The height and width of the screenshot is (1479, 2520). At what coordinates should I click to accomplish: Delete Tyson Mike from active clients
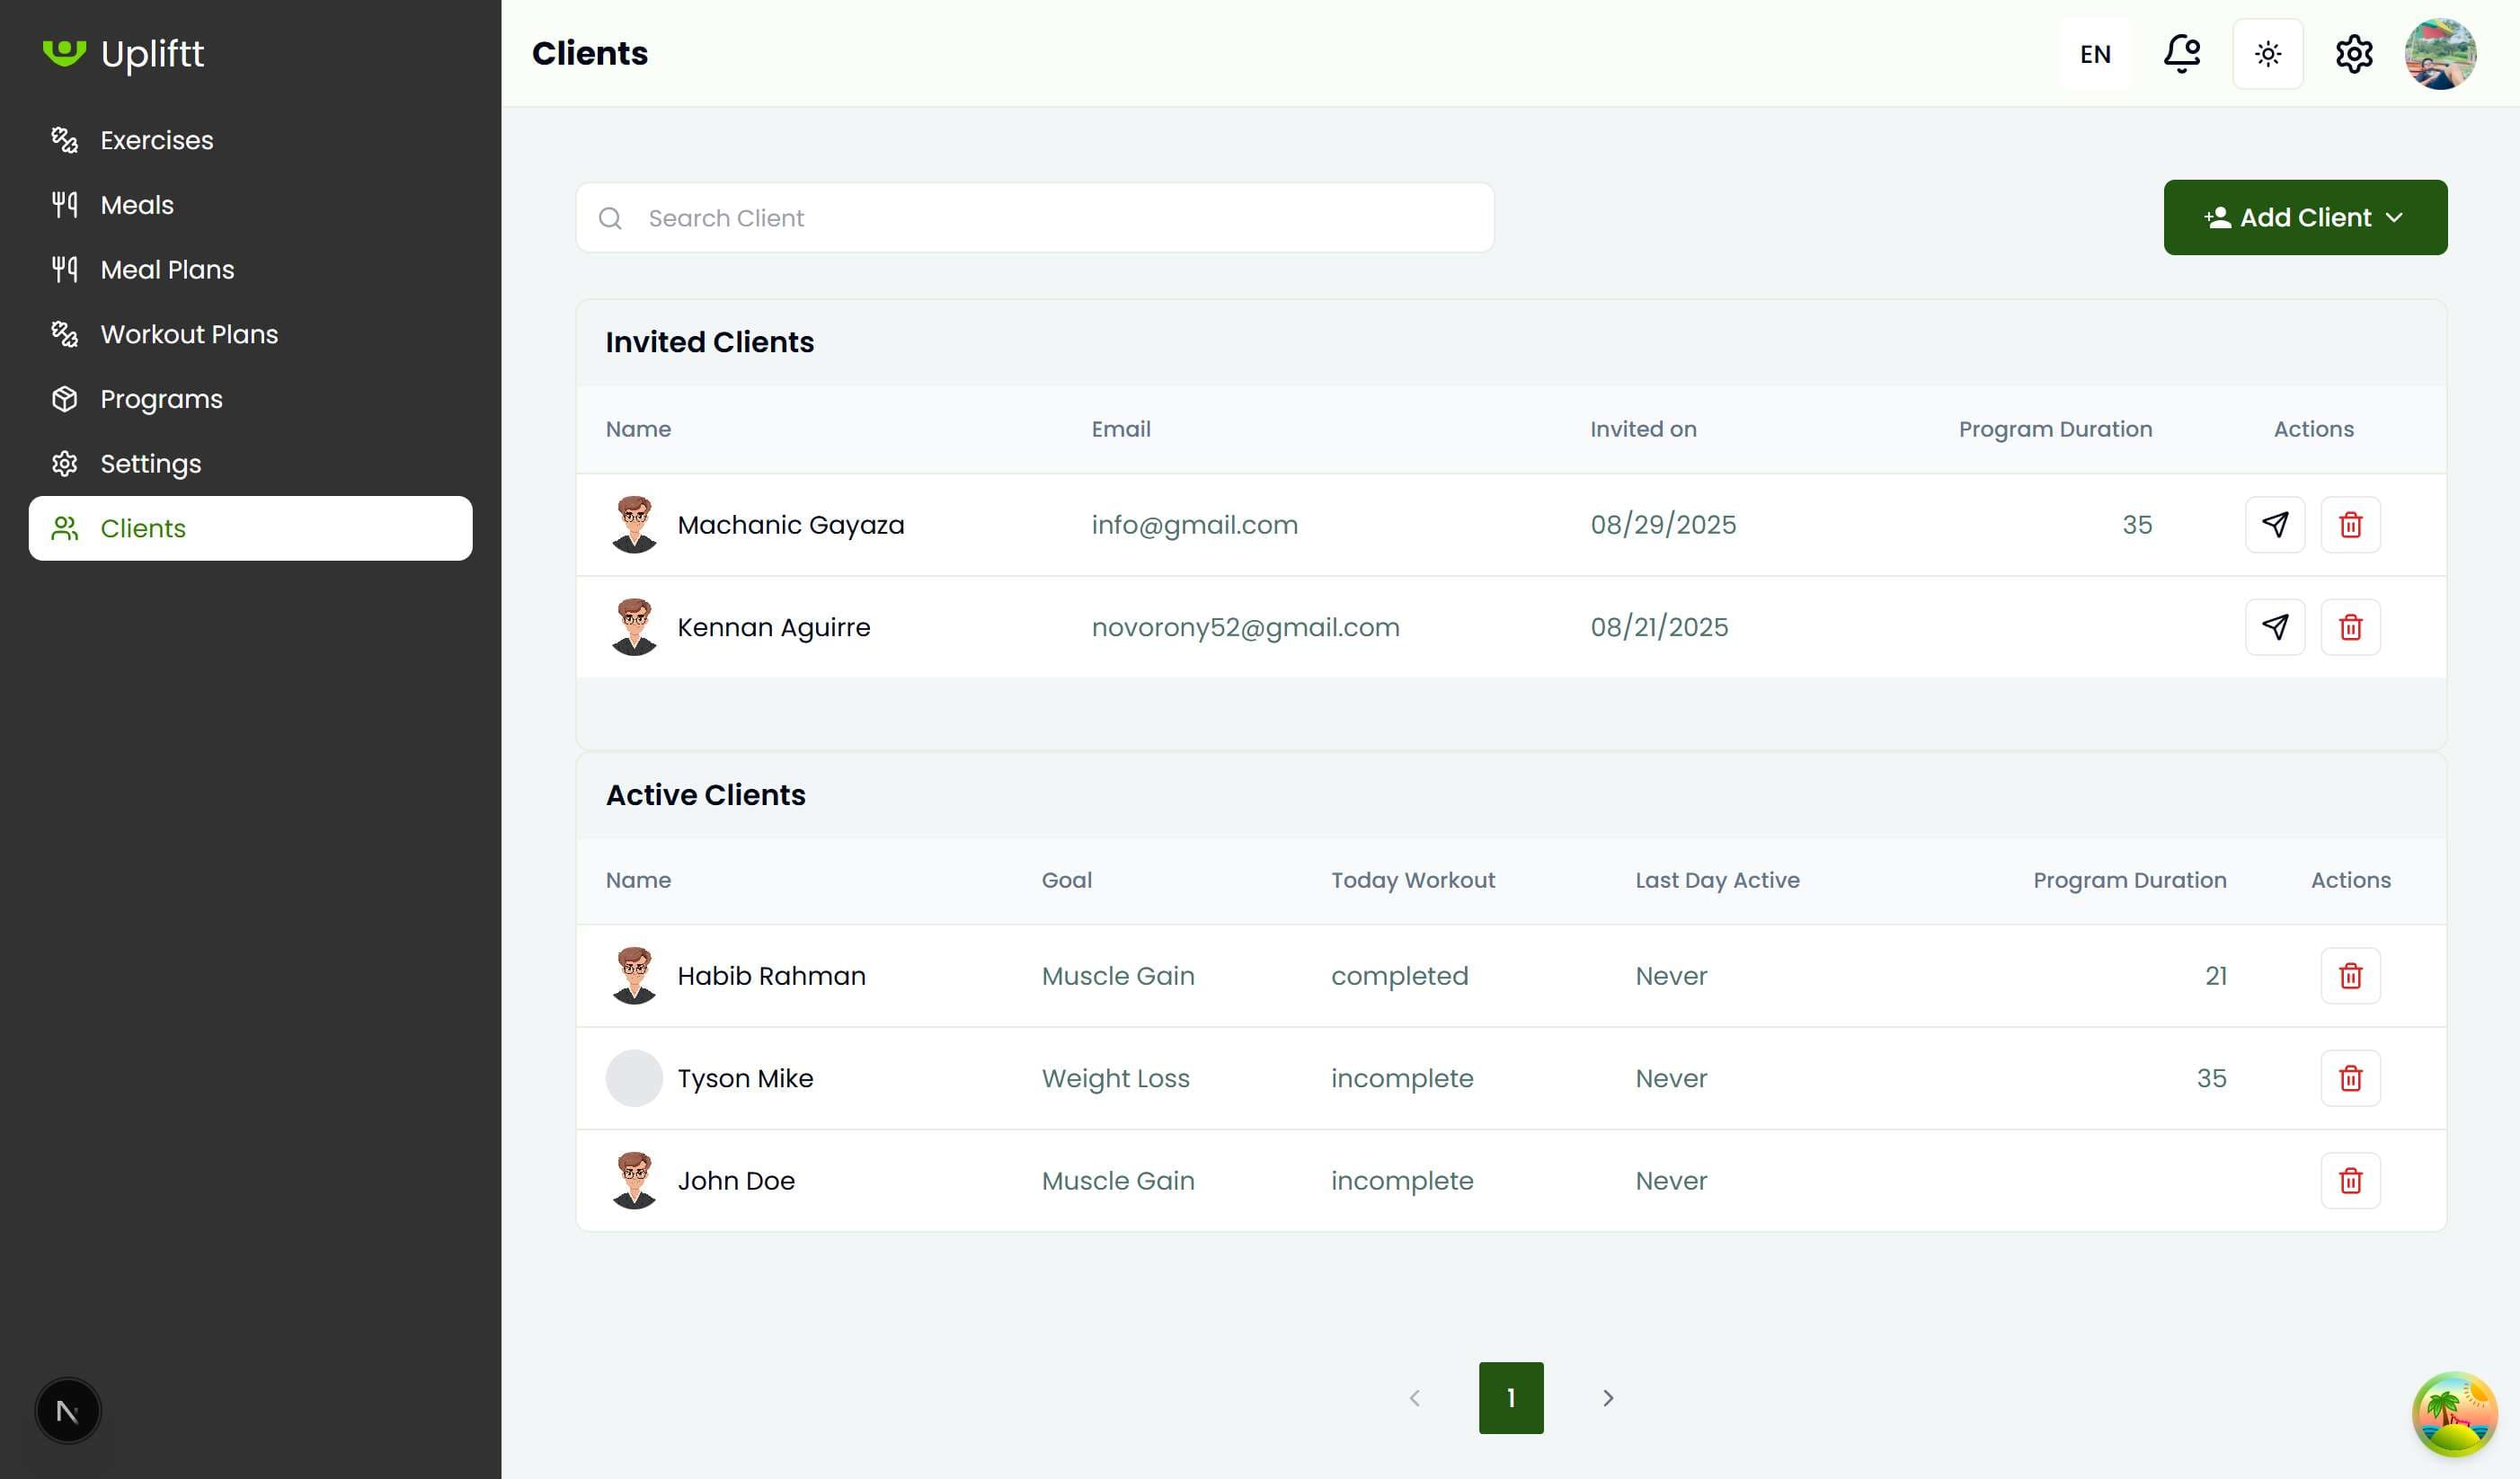2351,1078
